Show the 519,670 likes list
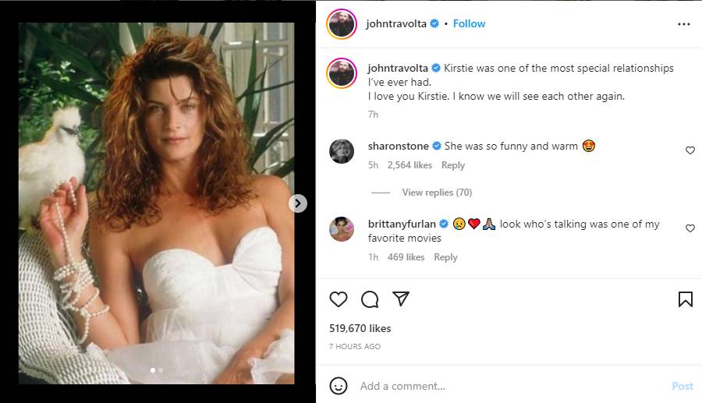This screenshot has height=403, width=702. (360, 328)
